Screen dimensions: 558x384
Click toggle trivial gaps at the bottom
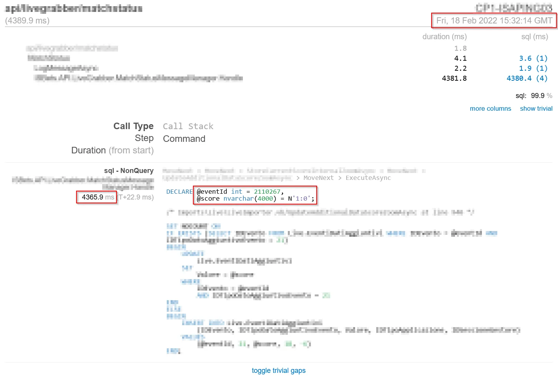tap(279, 370)
